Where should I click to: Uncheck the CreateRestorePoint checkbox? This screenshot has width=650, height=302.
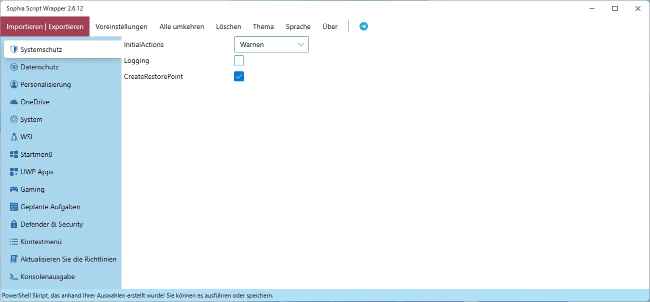coord(239,76)
